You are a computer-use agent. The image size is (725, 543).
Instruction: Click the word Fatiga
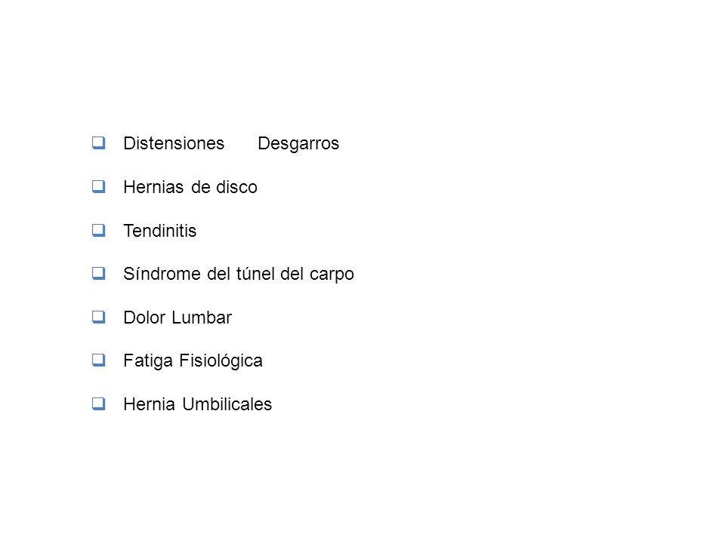[148, 361]
